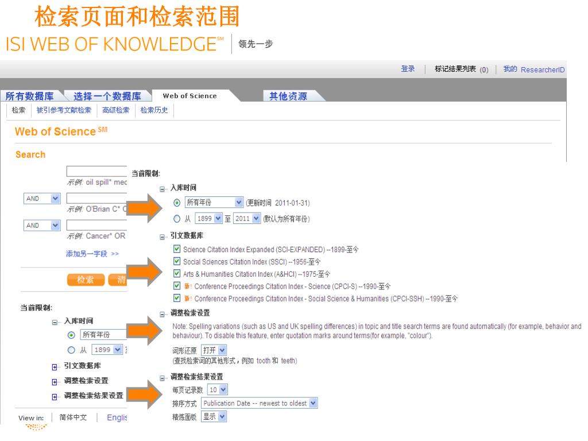Select 从 year-range radio in the left panel

point(71,350)
